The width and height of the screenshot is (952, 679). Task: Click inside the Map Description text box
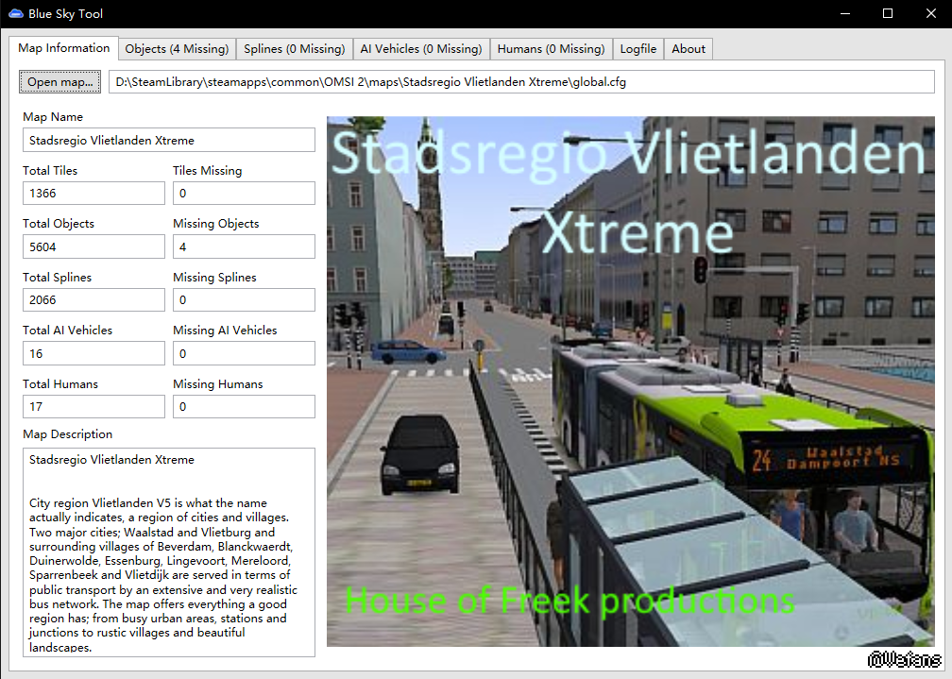point(169,552)
